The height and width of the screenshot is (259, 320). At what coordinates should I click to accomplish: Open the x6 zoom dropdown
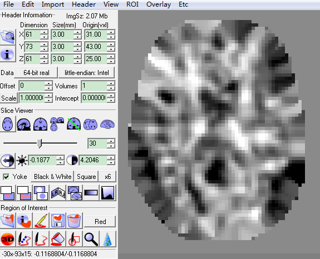pyautogui.click(x=107, y=177)
